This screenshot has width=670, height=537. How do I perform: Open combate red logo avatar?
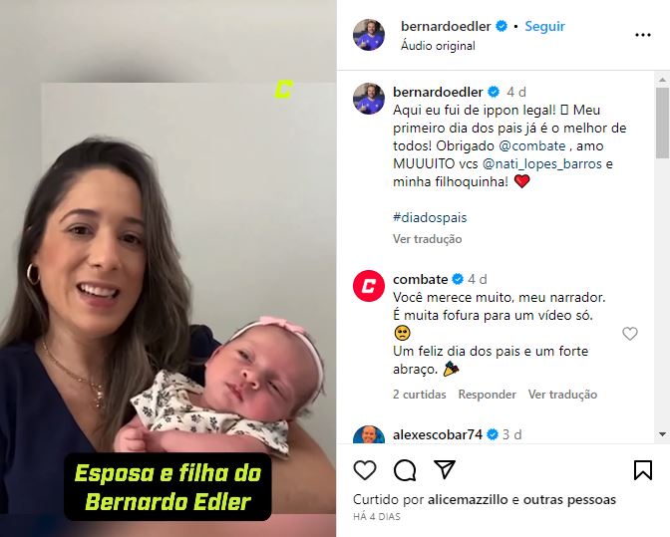pos(369,286)
